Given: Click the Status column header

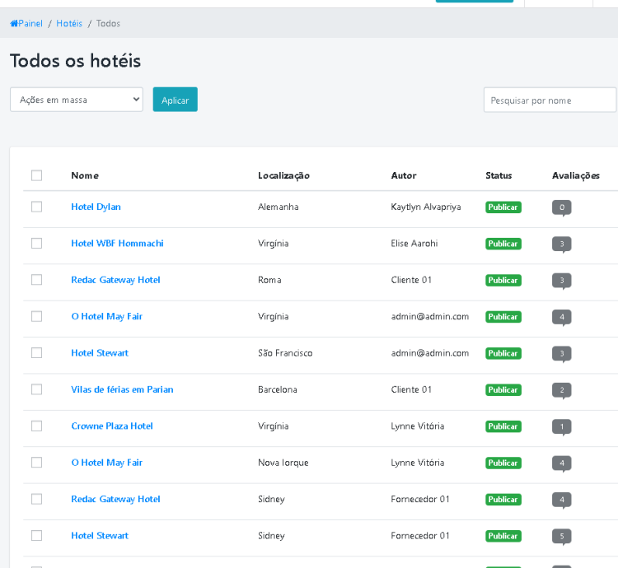Looking at the screenshot, I should 499,175.
